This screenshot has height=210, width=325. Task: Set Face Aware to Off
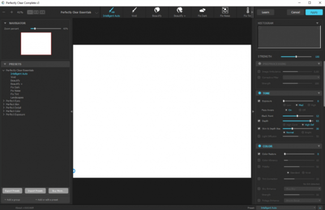click(x=300, y=110)
